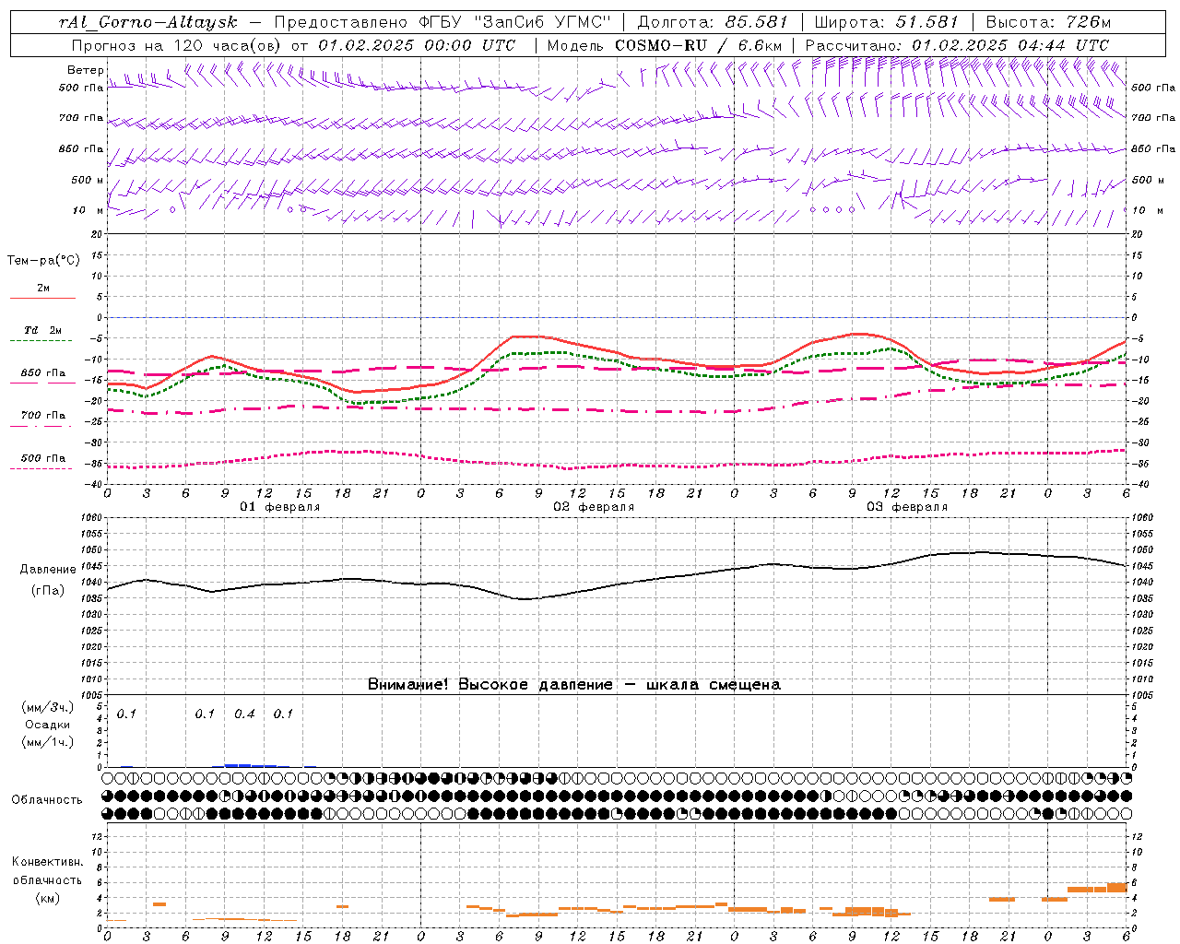1180x944 pixels.
Task: Click the Осадки precipitation label
Action: (48, 726)
